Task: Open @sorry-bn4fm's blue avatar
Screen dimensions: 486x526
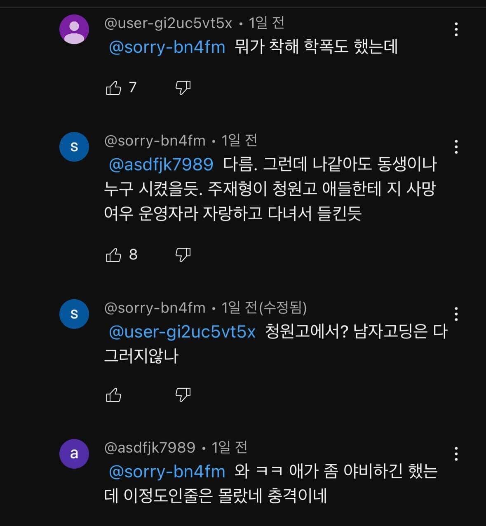Action: (x=74, y=146)
